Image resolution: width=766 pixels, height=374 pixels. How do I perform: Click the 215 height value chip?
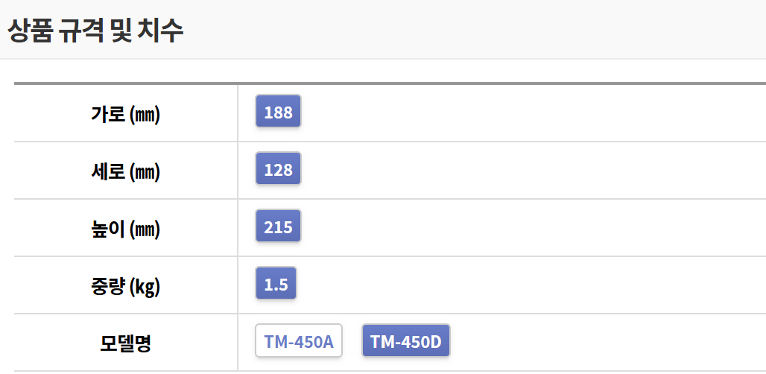[278, 227]
